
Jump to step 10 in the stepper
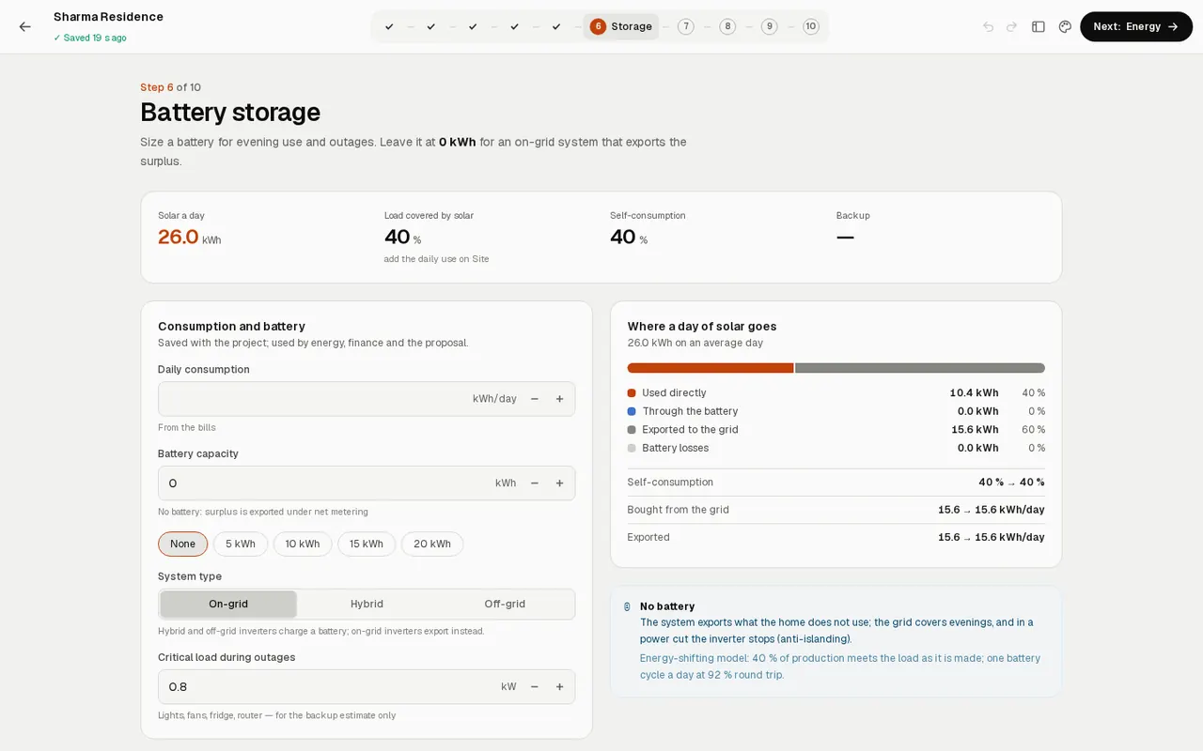point(811,26)
